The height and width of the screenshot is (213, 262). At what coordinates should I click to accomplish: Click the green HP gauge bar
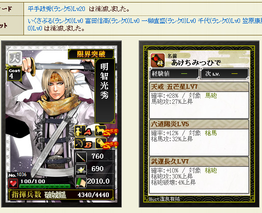[x=45, y=186]
